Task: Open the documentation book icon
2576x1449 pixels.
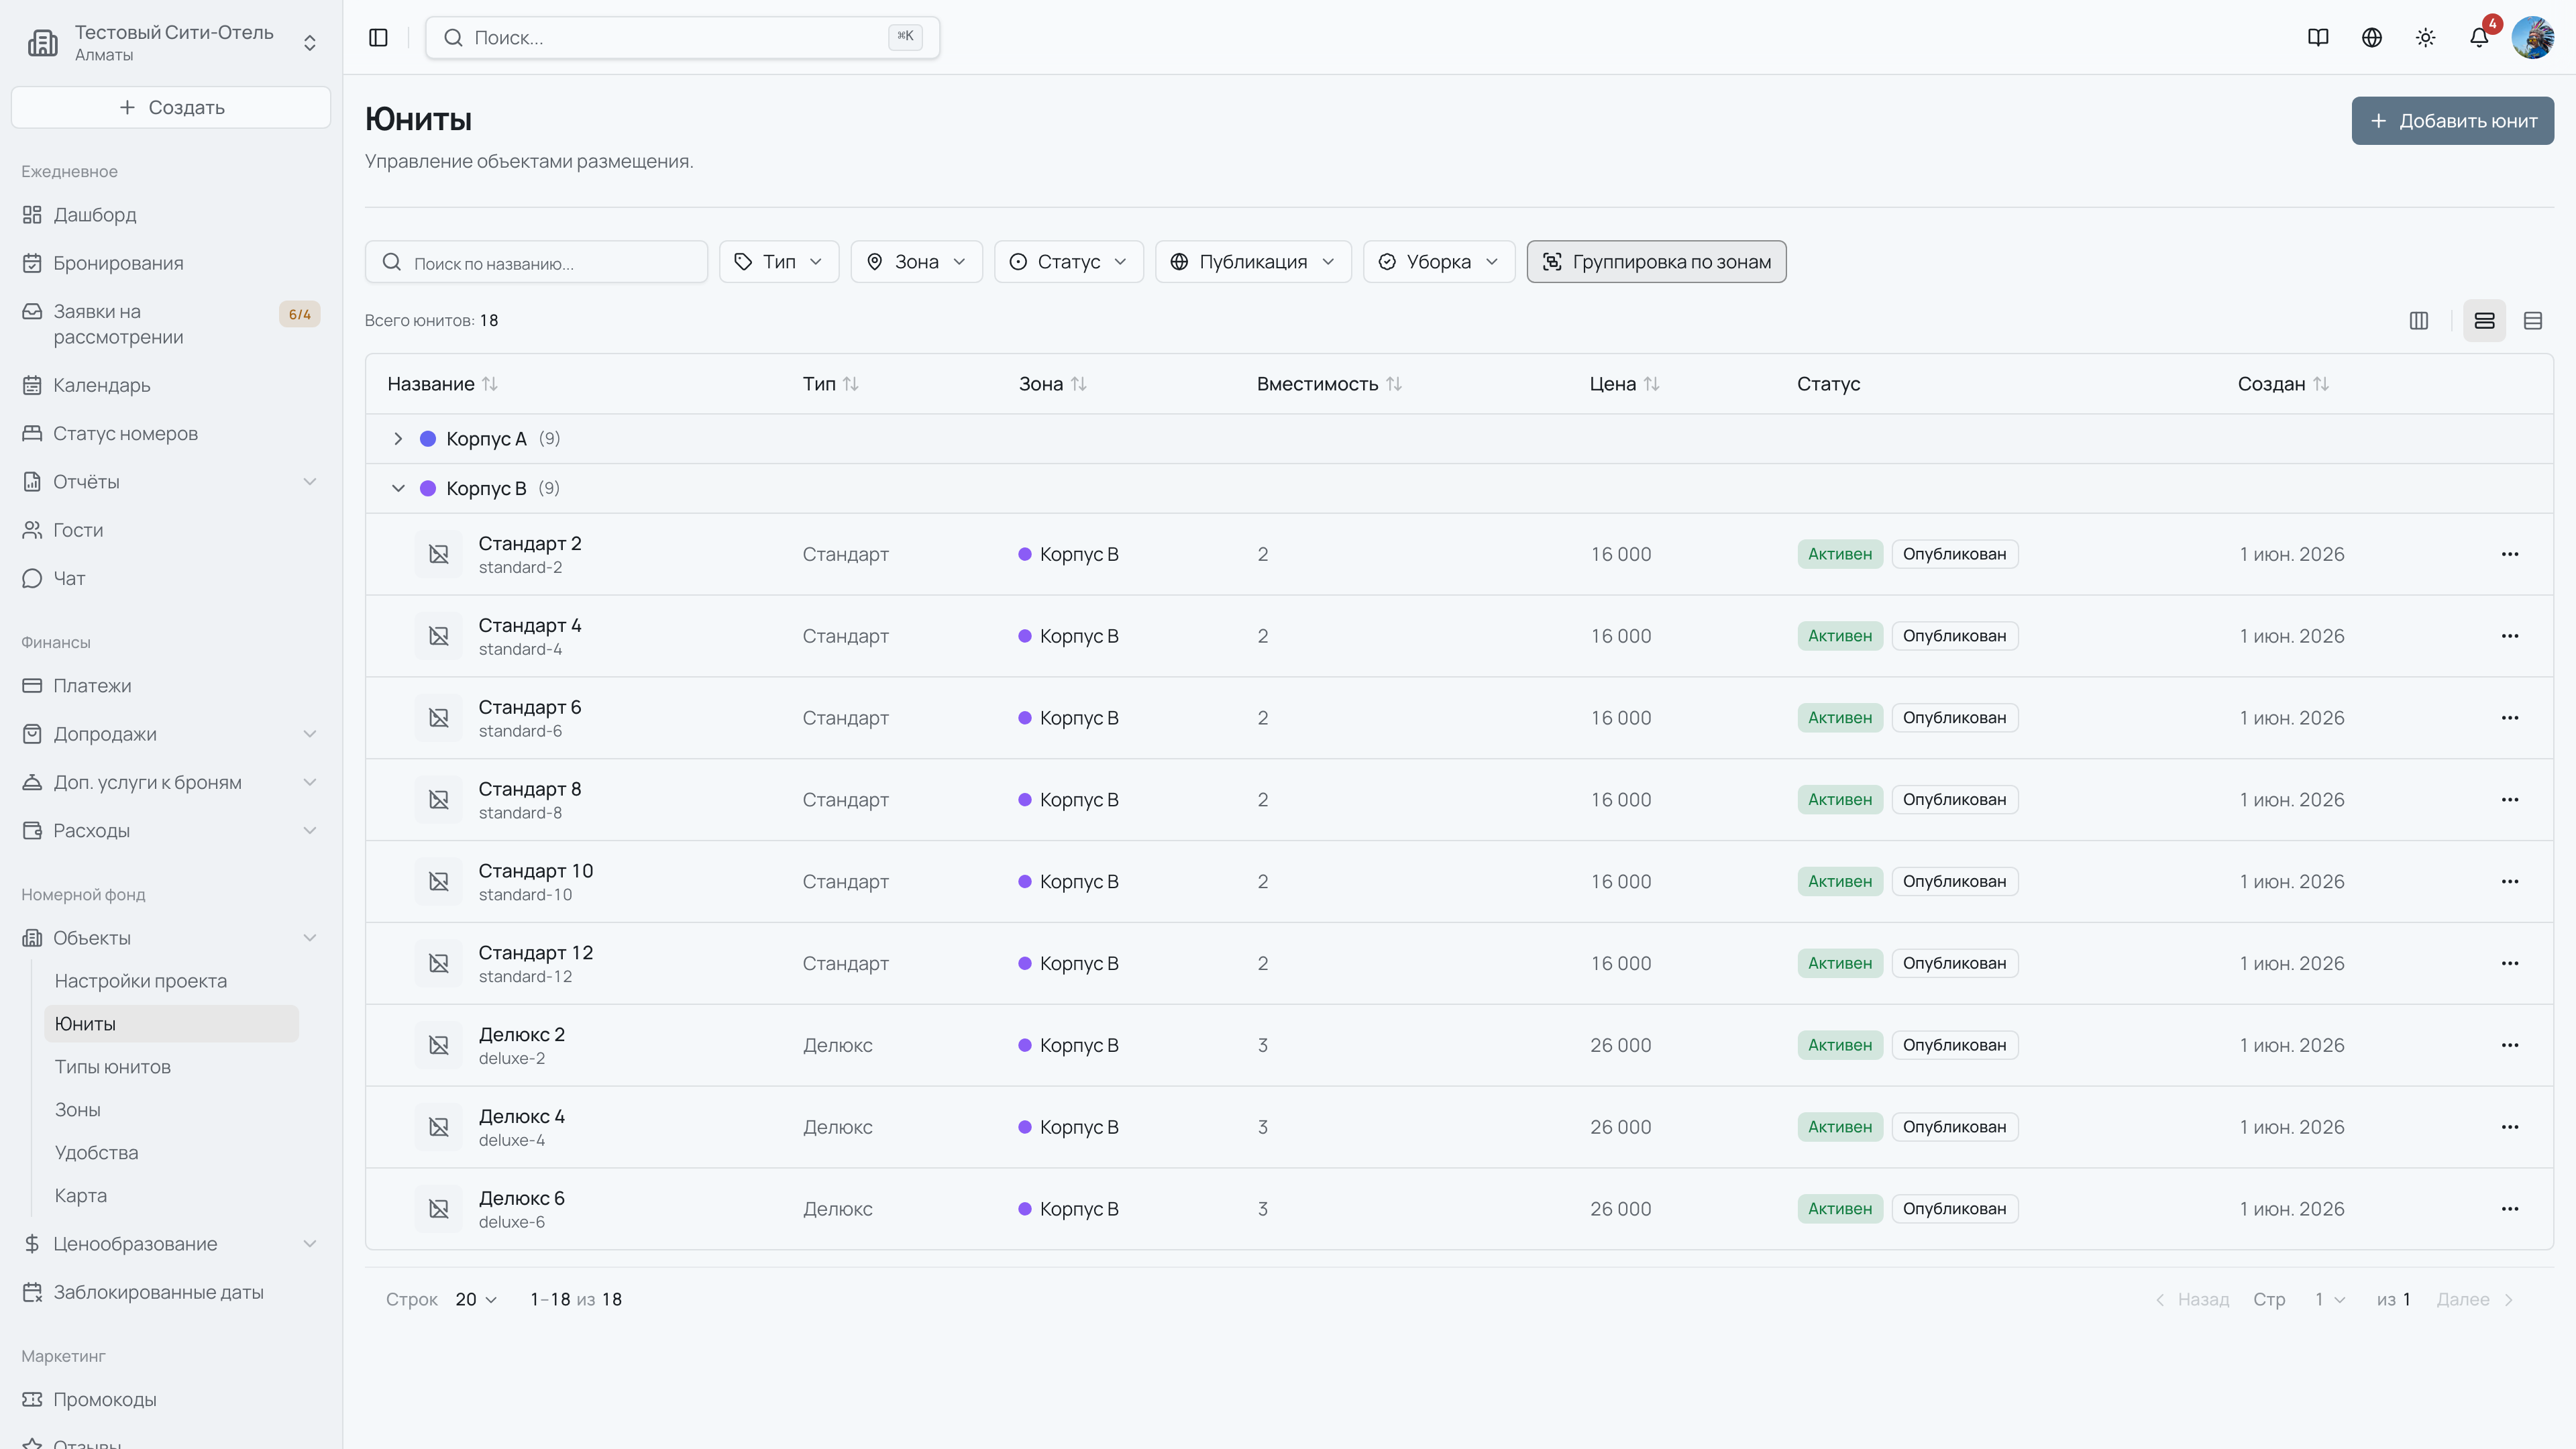Action: tap(2318, 38)
